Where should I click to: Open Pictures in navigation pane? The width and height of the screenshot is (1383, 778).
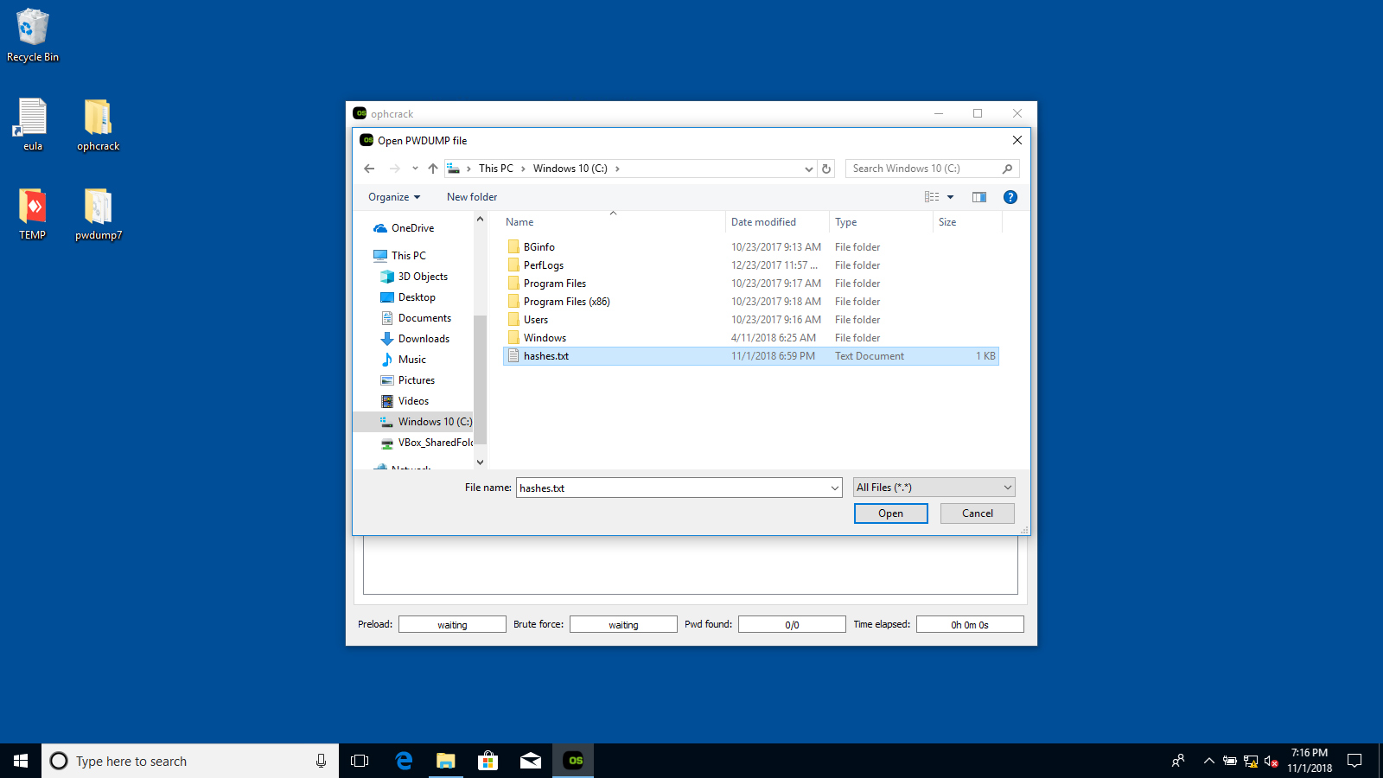(x=408, y=380)
